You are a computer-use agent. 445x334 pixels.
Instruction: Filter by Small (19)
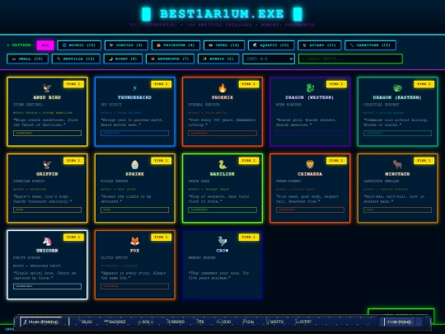(x=27, y=59)
